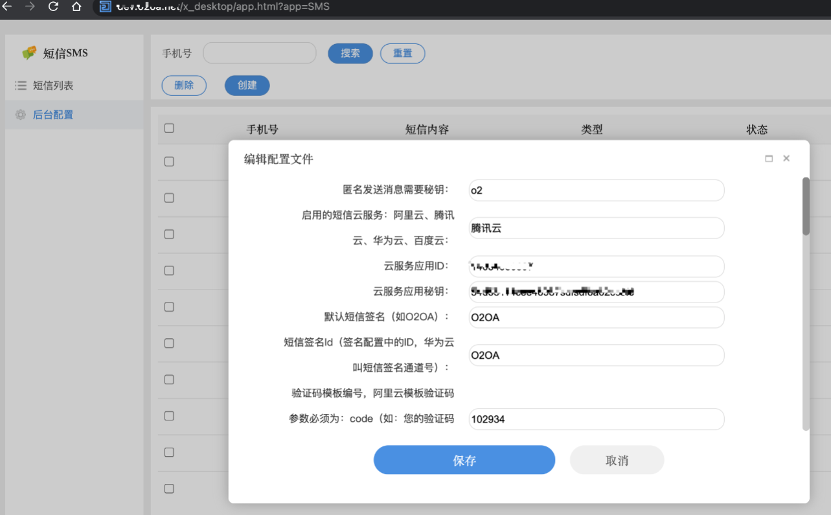This screenshot has height=515, width=831.
Task: Click the gear icon beside 后台配置
Action: click(21, 115)
